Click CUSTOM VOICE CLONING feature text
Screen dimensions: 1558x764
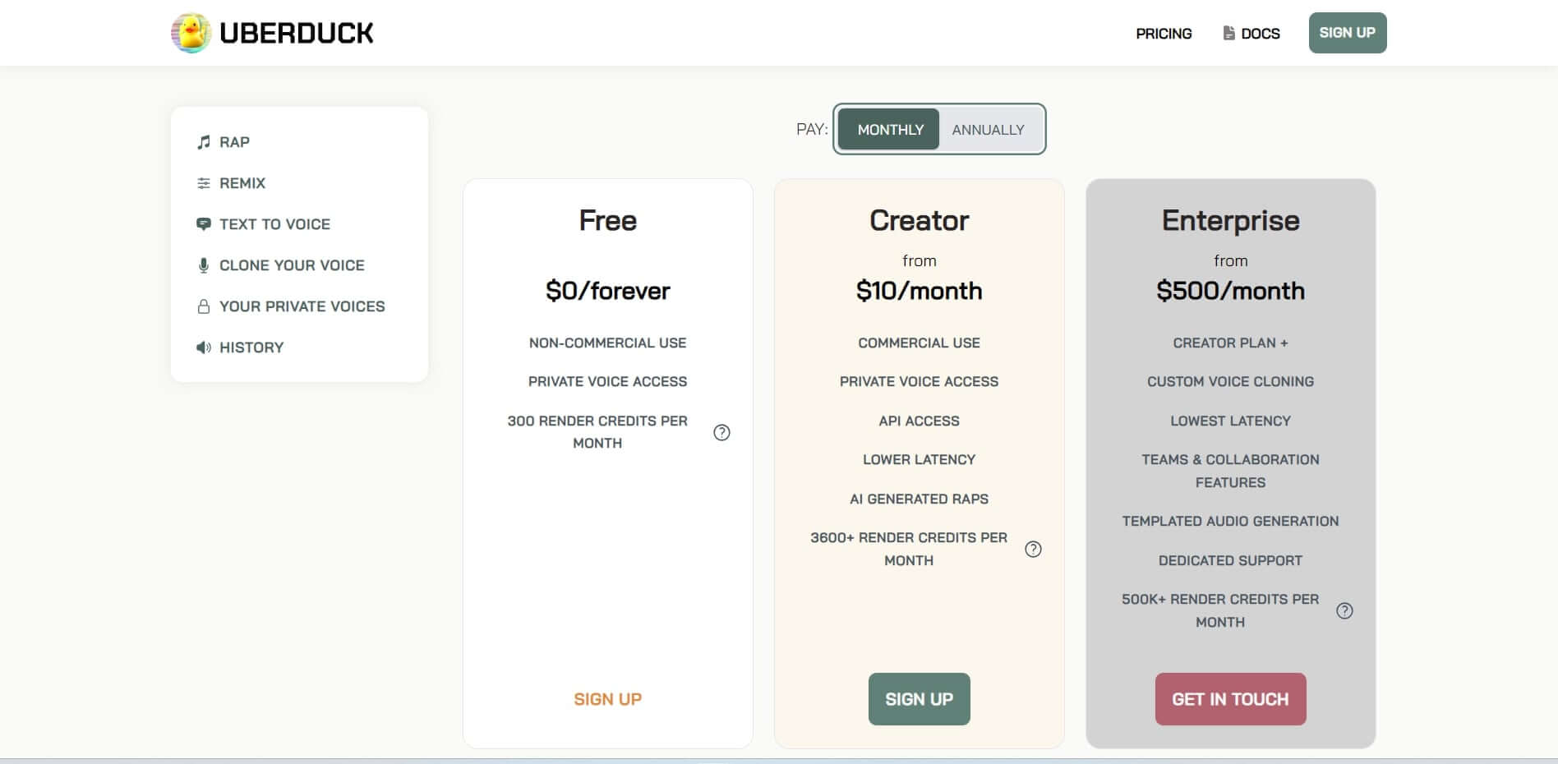point(1230,381)
